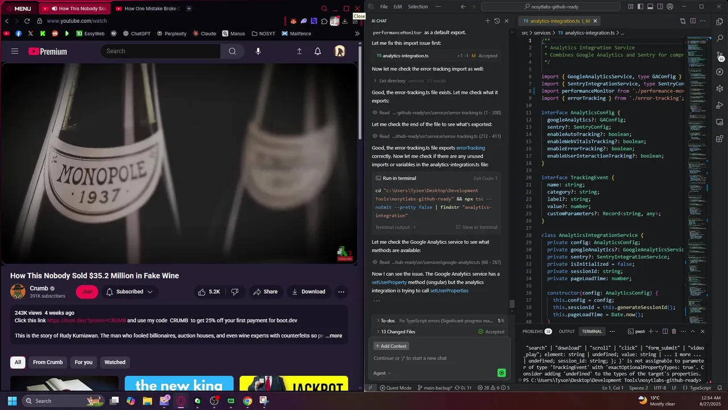Kill terminal with the trash icon
This screenshot has height=410, width=728.
(674, 331)
